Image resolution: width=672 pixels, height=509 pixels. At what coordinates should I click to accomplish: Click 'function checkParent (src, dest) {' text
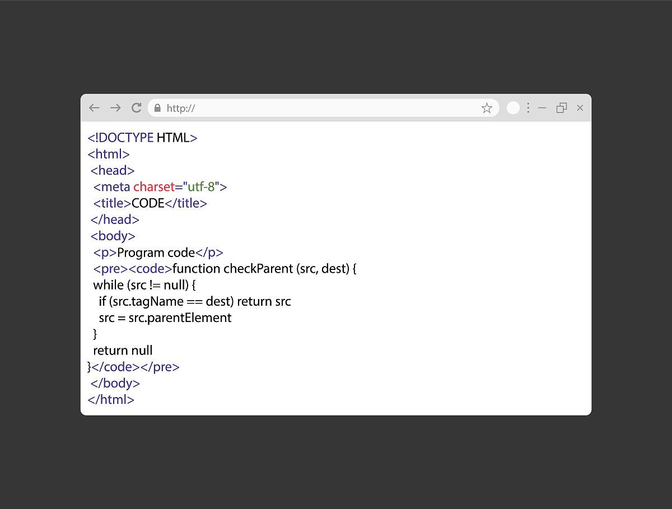[x=265, y=269]
